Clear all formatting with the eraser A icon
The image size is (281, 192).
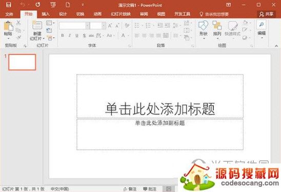click(x=127, y=26)
